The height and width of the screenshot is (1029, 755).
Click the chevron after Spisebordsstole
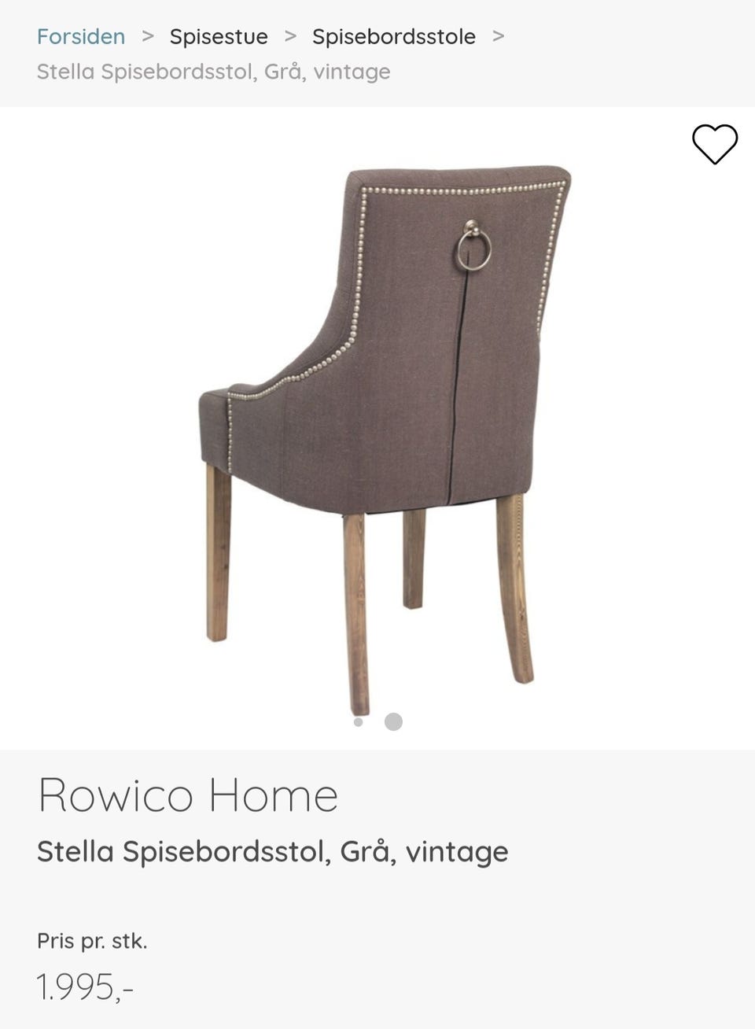click(x=498, y=35)
